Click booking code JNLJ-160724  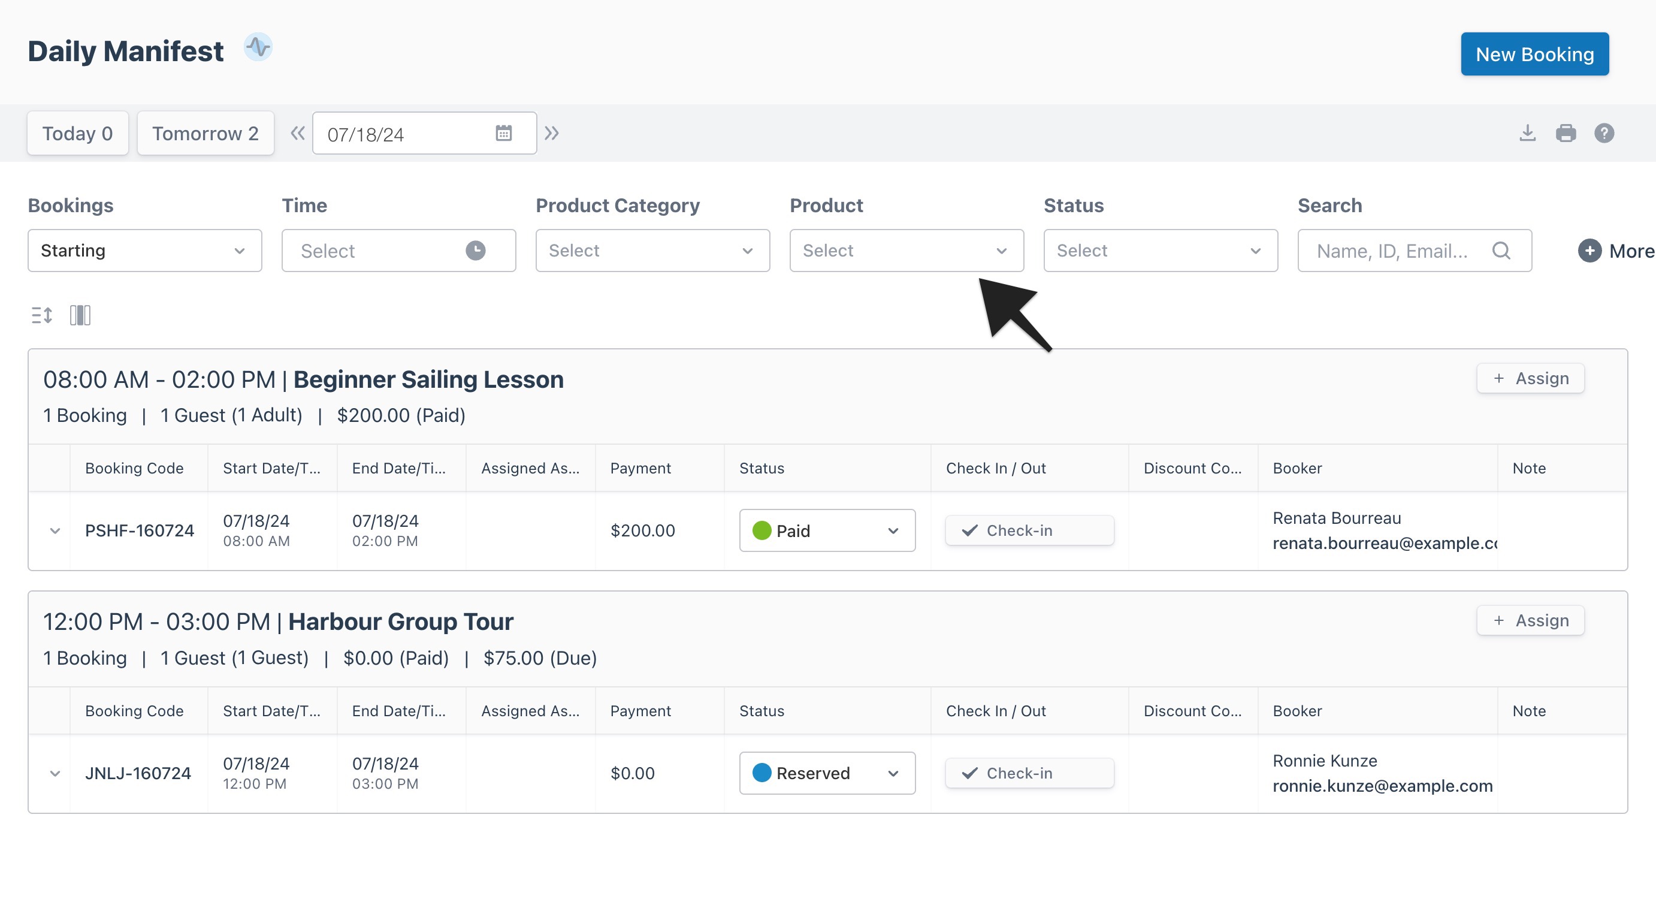tap(138, 773)
